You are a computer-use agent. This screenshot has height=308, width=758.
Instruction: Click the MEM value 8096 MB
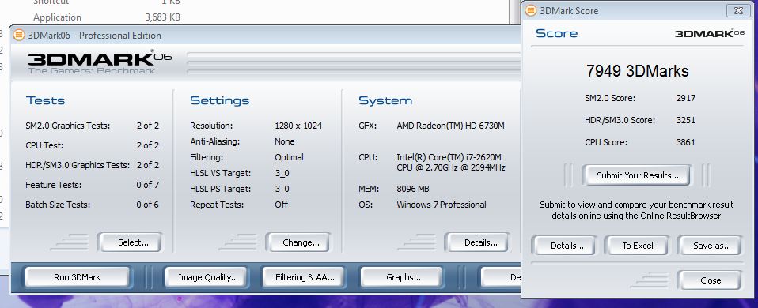point(413,189)
